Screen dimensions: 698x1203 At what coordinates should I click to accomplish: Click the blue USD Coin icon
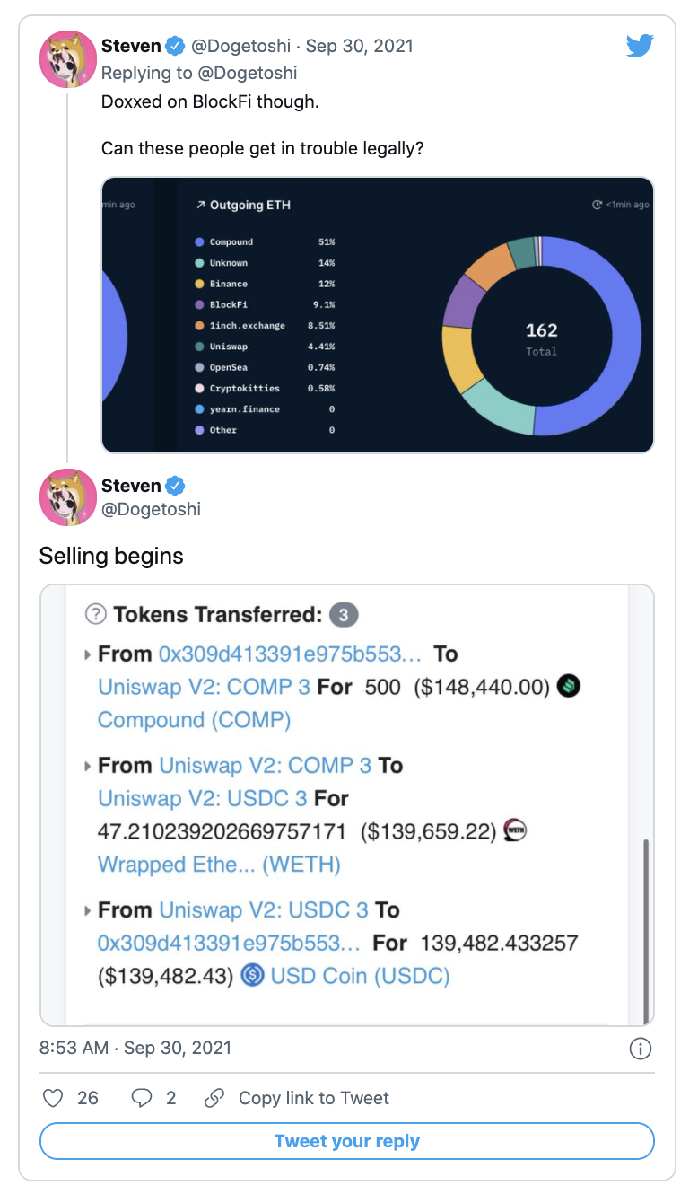pyautogui.click(x=253, y=976)
